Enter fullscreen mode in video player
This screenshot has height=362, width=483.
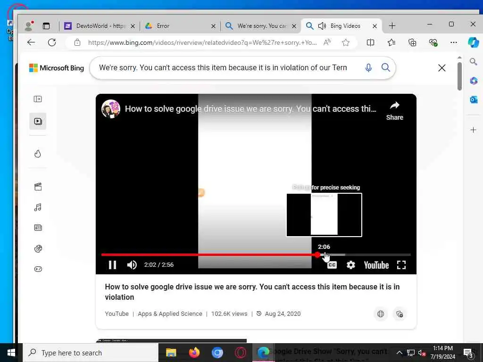[x=401, y=265]
